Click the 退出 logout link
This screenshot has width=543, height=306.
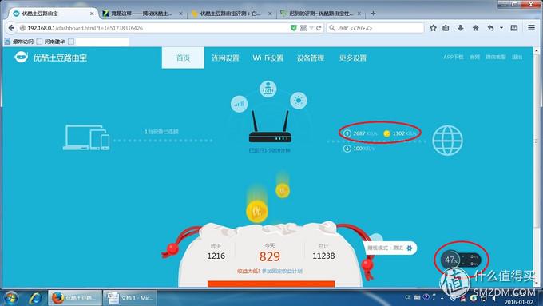click(517, 57)
